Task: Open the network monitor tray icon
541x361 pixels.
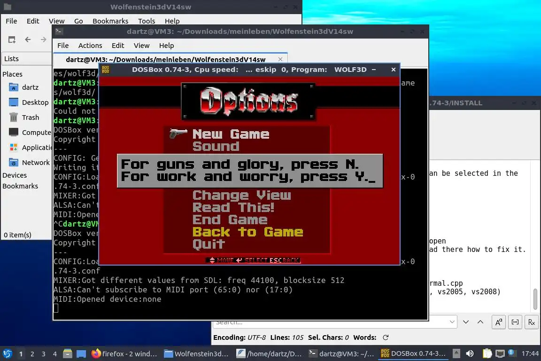Action: pos(500,353)
